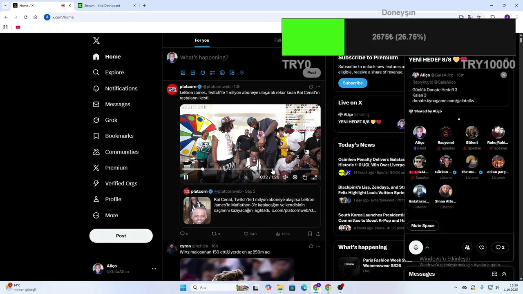Select the For you tab
The height and width of the screenshot is (294, 523).
pyautogui.click(x=202, y=40)
